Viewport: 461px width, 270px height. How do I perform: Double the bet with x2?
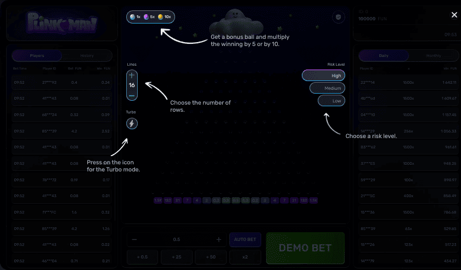click(245, 257)
